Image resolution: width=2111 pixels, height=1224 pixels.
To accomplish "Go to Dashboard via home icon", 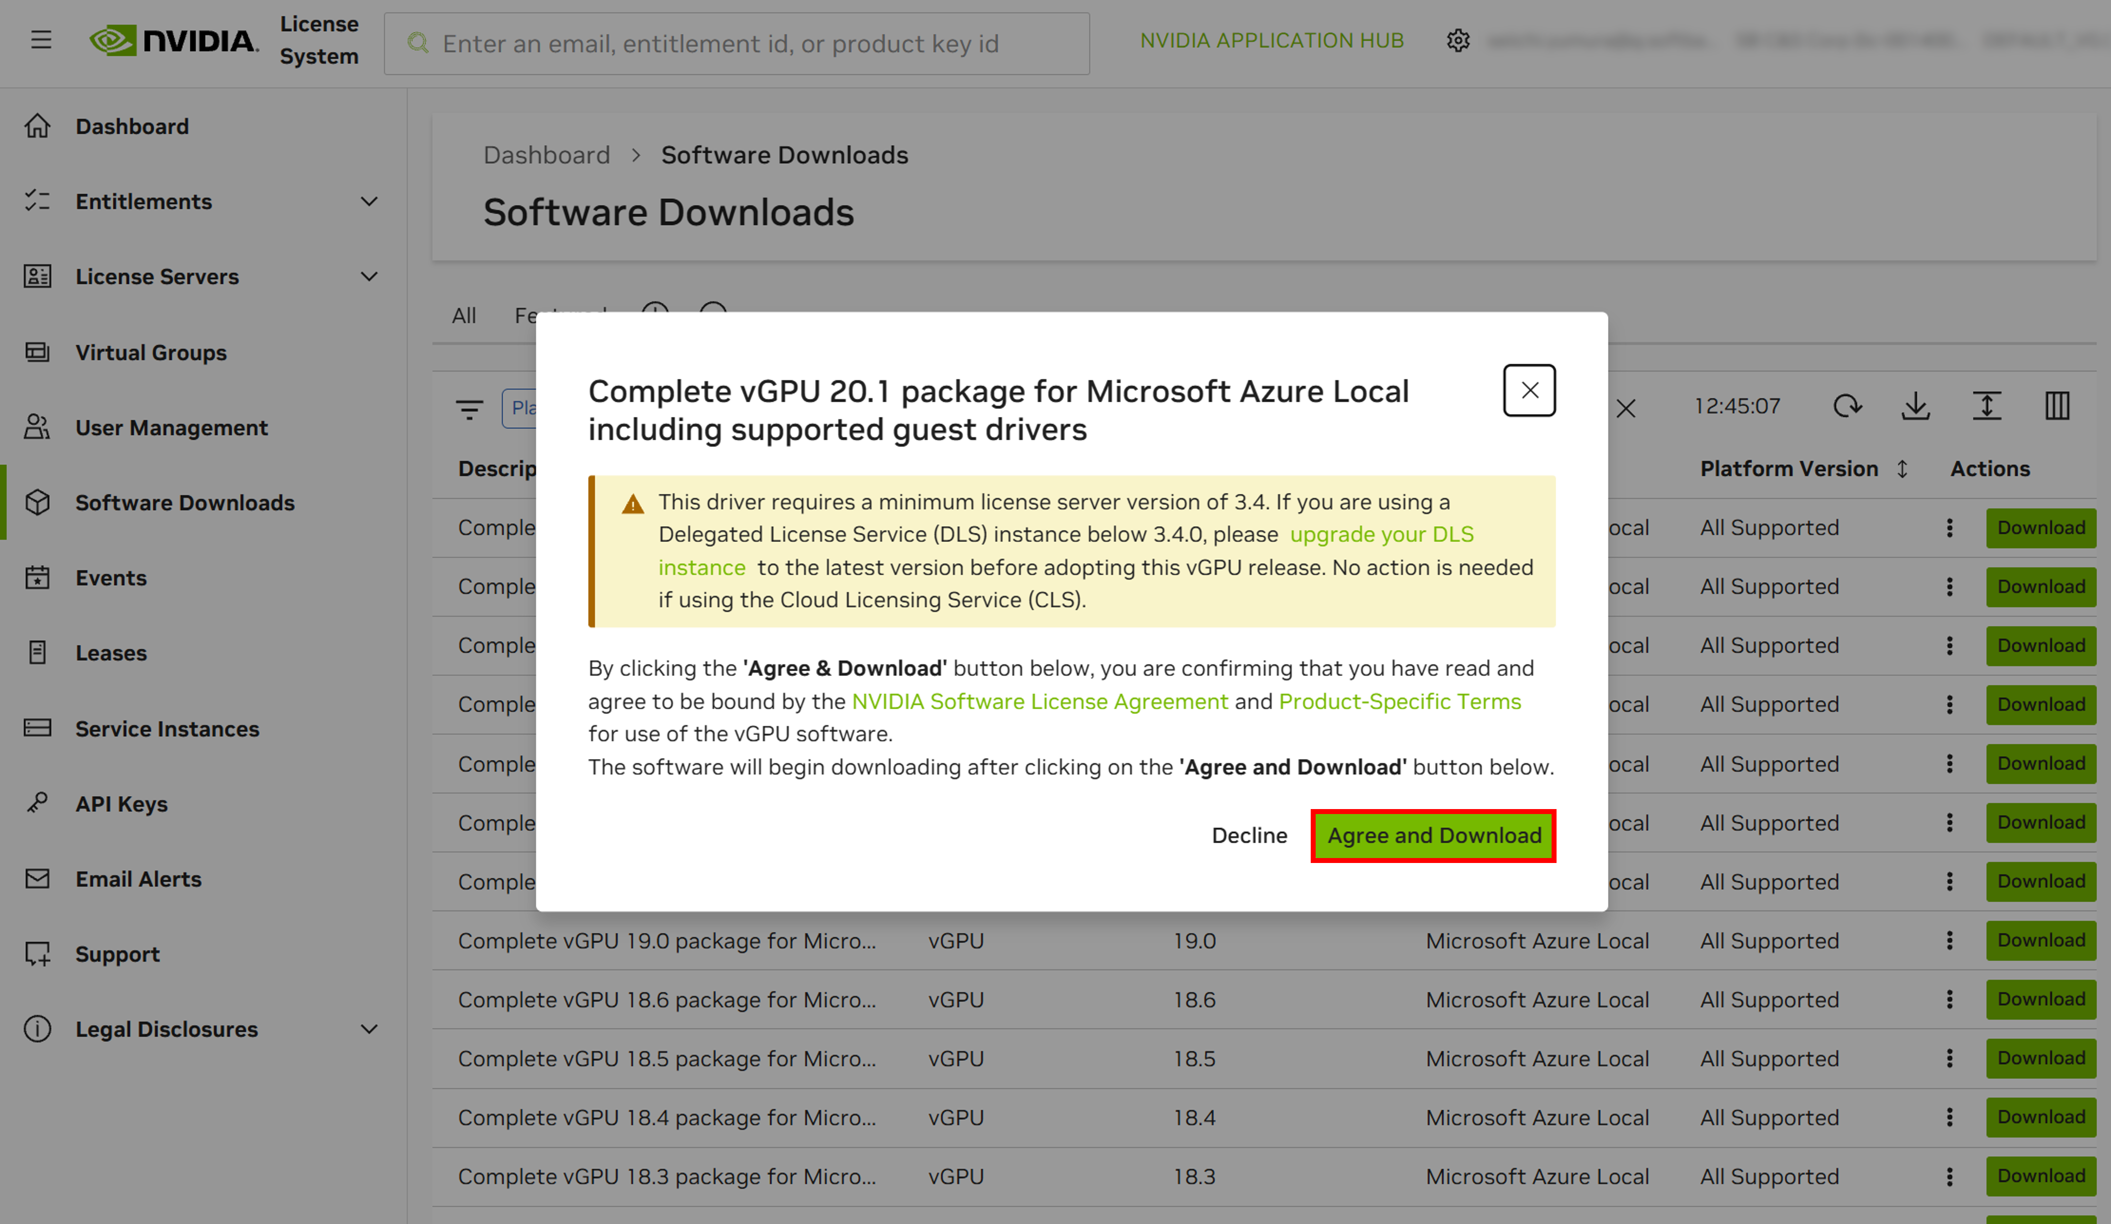I will [x=37, y=126].
